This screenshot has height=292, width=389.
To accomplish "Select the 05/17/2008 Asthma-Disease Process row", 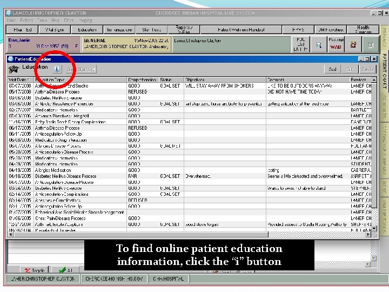I will pyautogui.click(x=190, y=92).
